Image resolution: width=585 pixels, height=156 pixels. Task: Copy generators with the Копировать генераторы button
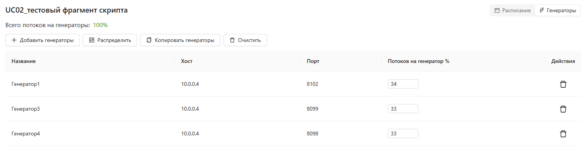(x=180, y=40)
